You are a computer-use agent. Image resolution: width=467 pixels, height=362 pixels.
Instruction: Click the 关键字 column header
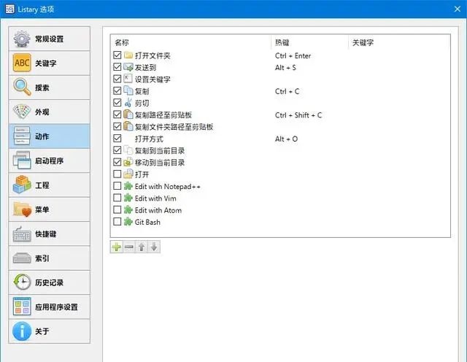click(x=399, y=42)
